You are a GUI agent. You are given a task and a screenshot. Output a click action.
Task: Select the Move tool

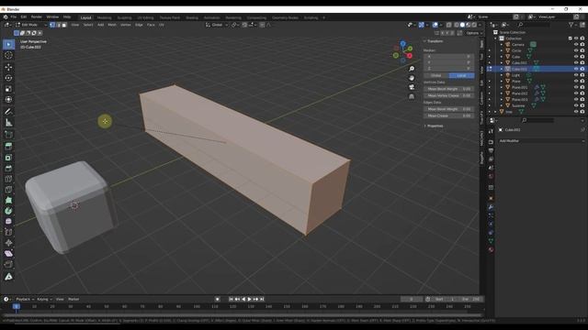pos(8,67)
